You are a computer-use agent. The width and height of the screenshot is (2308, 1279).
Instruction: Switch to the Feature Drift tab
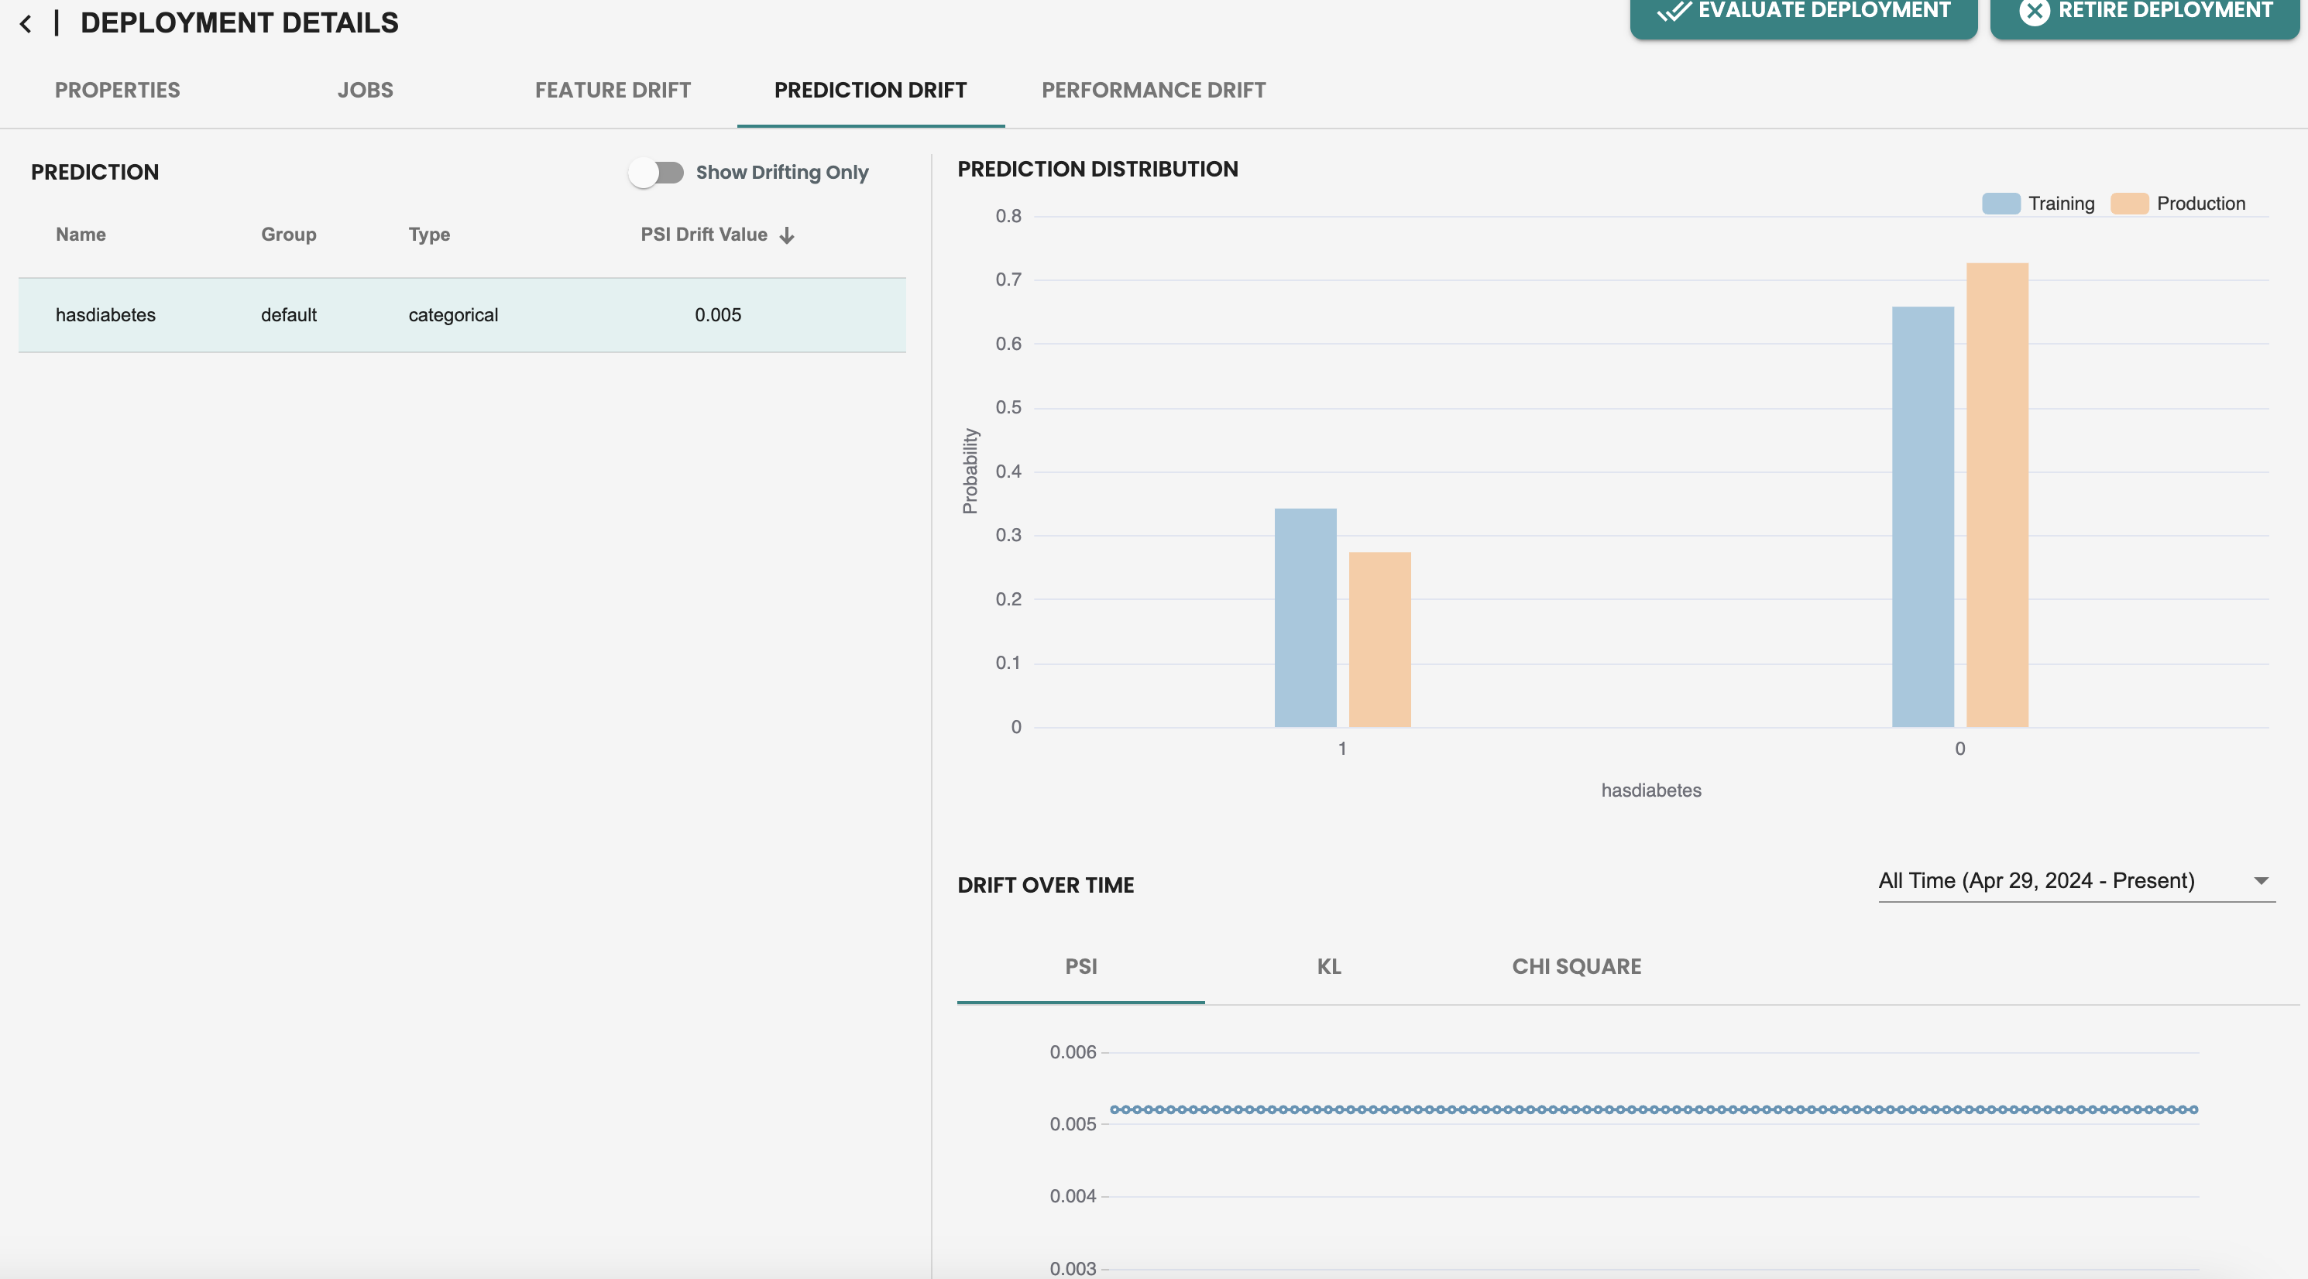pyautogui.click(x=613, y=88)
